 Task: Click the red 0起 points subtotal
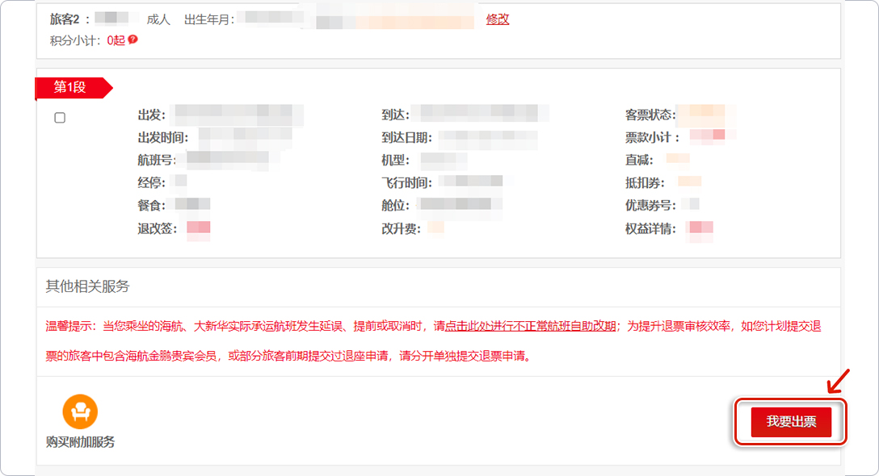click(116, 40)
